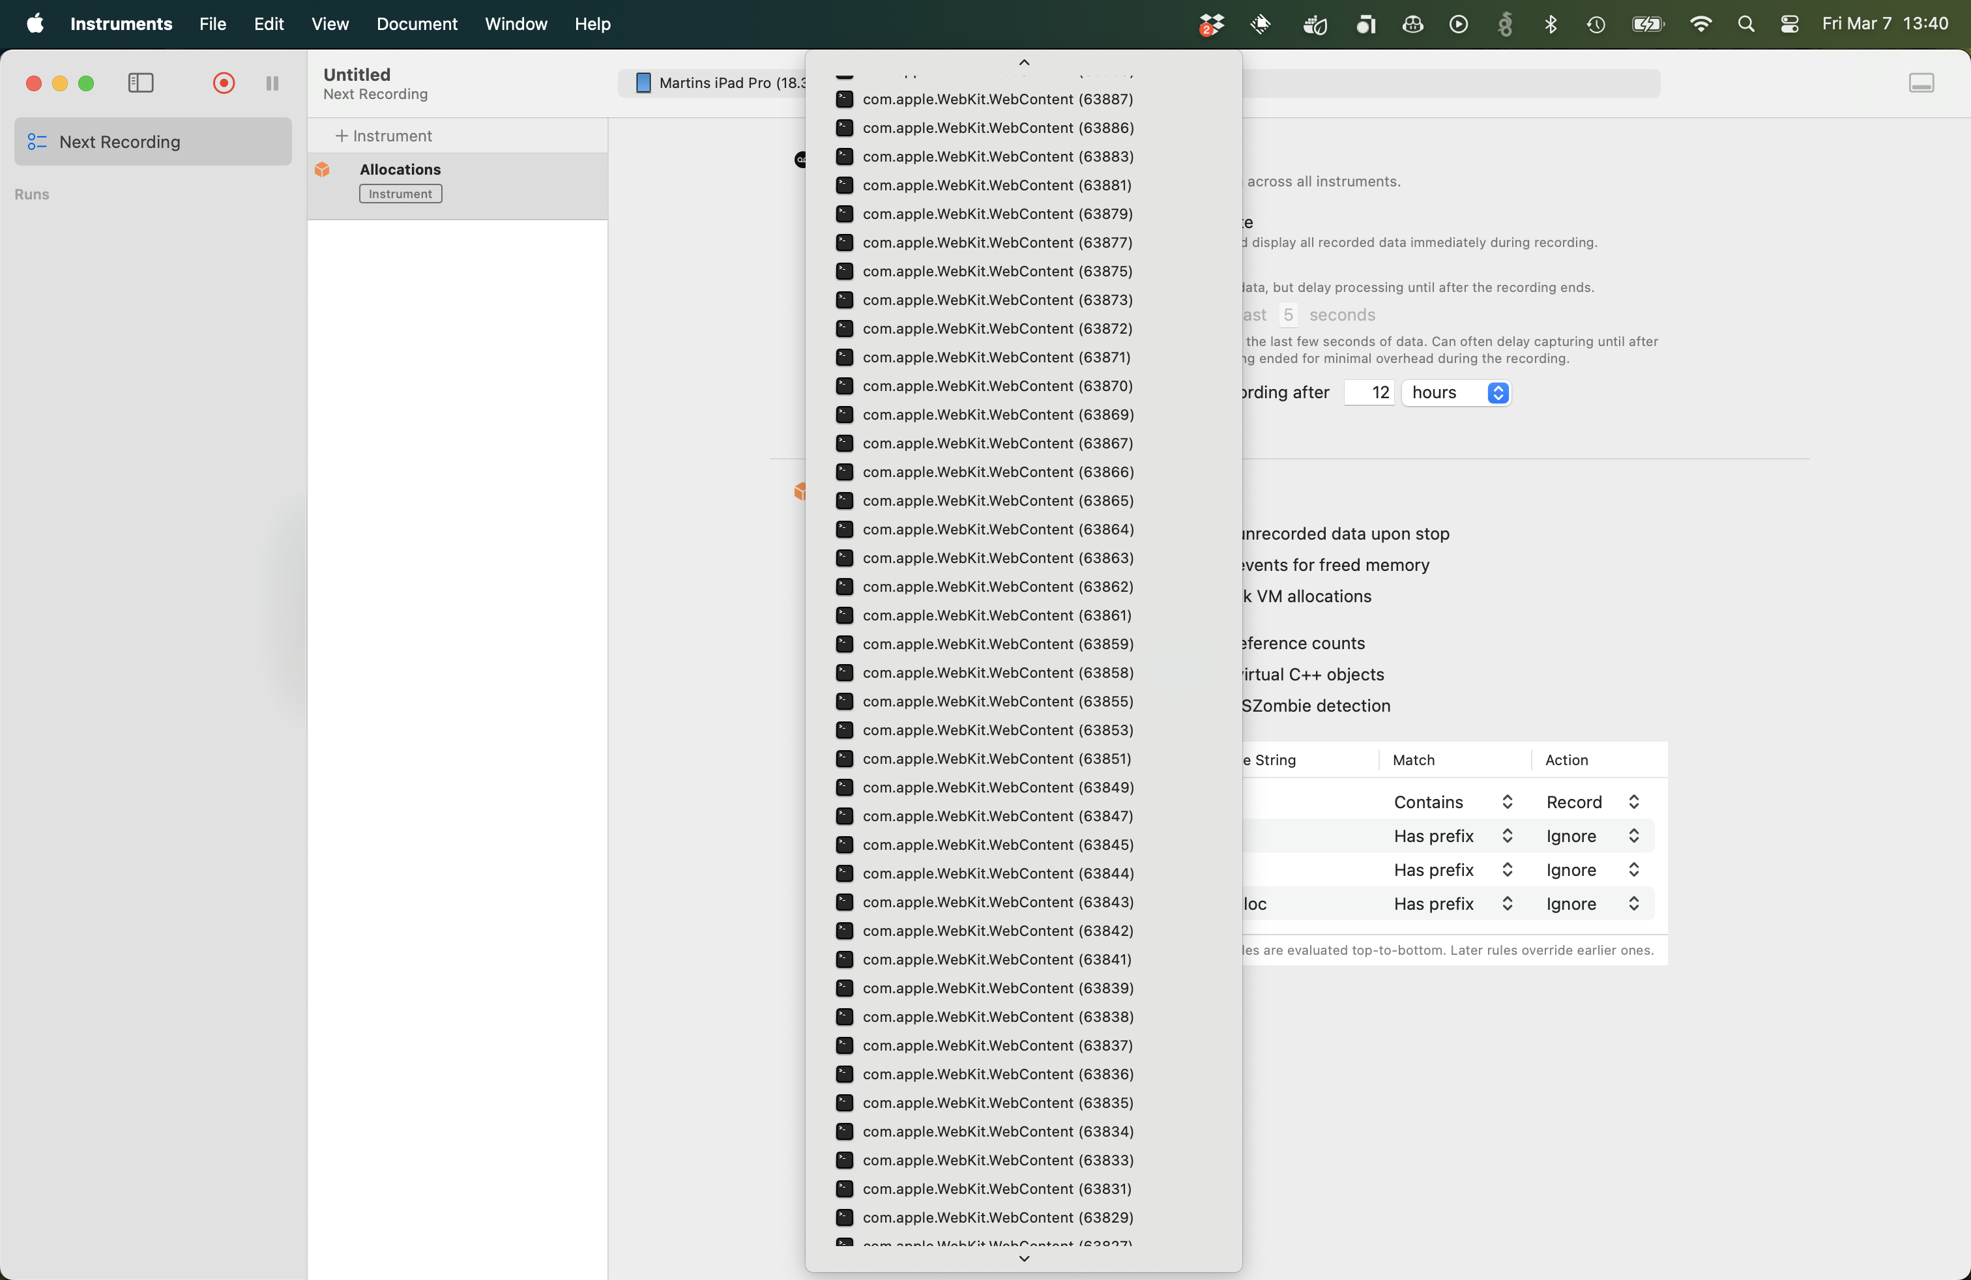
Task: Open the Apple menu
Action: [35, 23]
